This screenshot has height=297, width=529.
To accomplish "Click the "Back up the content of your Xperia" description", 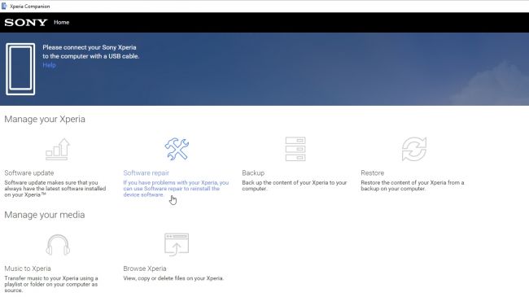I will tap(294, 186).
